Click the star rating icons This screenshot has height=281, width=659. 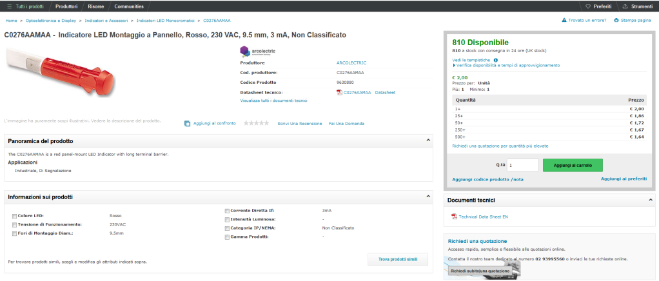tap(256, 123)
